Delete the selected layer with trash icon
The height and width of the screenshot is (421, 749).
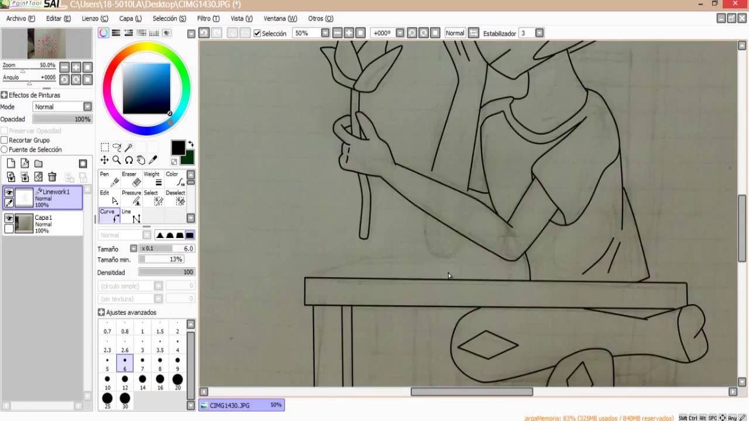coord(52,177)
